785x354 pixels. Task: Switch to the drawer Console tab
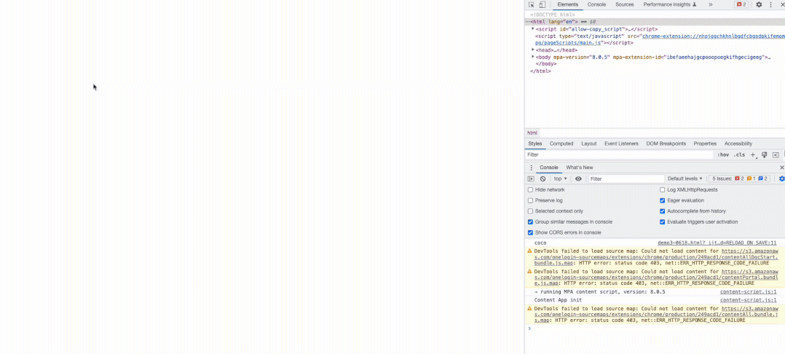click(x=549, y=168)
